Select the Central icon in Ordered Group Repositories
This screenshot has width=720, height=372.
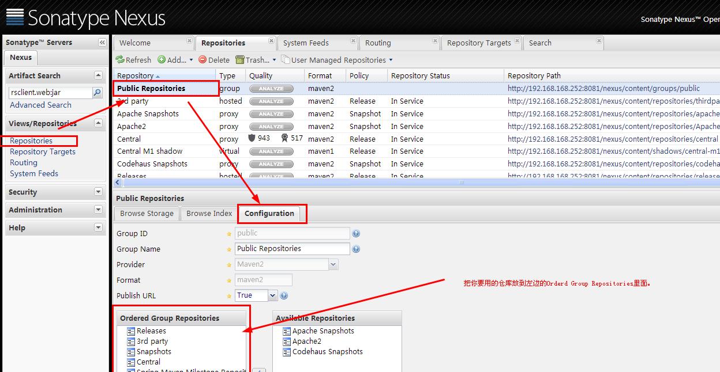(x=131, y=362)
